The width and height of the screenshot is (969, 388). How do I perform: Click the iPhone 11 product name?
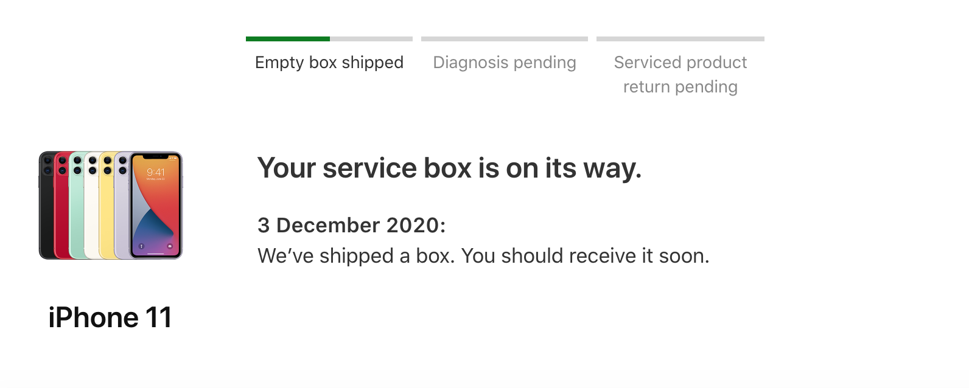(x=110, y=317)
